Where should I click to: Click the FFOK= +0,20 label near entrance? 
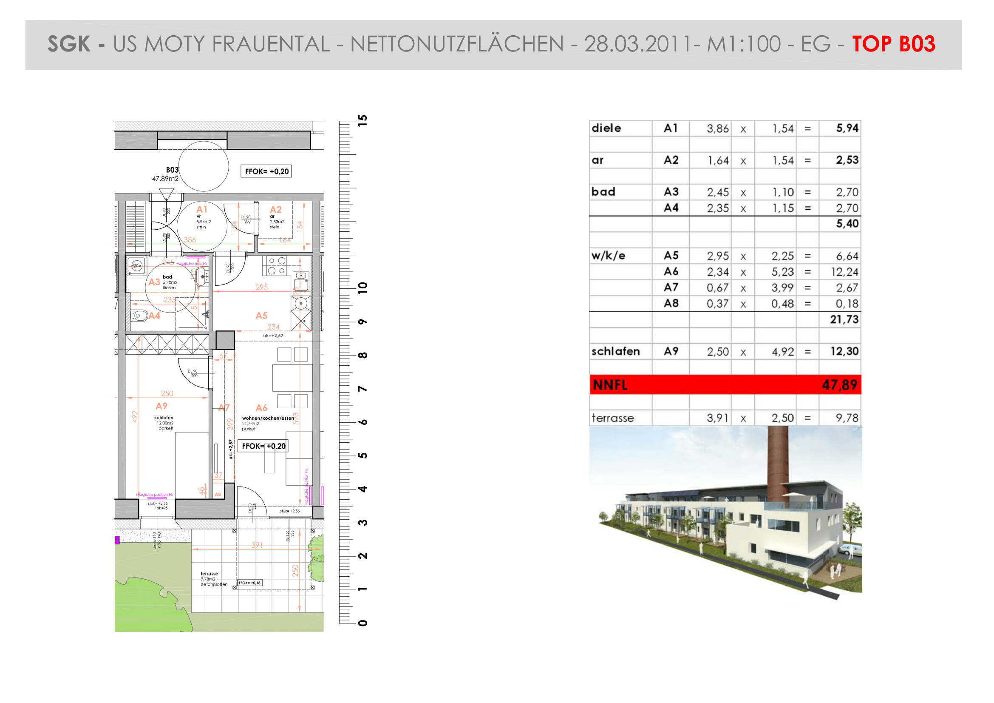(x=266, y=171)
